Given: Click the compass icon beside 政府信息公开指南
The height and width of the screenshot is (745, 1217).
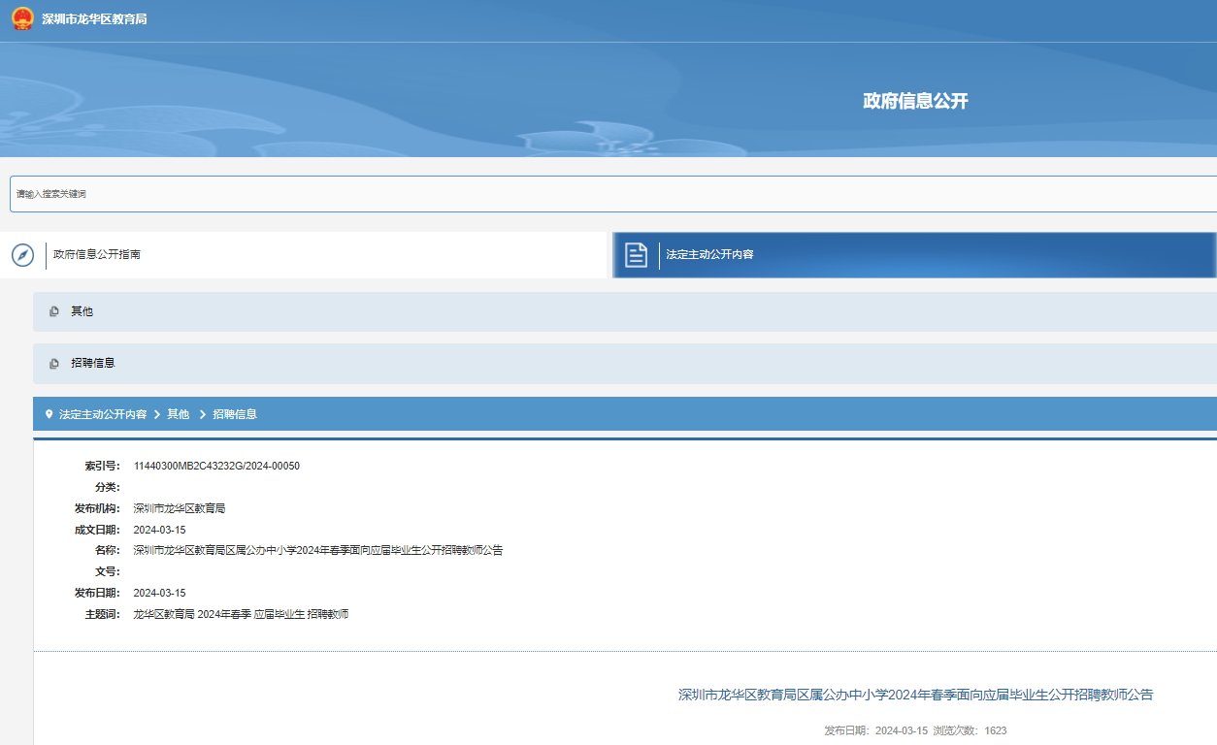Looking at the screenshot, I should click(22, 255).
